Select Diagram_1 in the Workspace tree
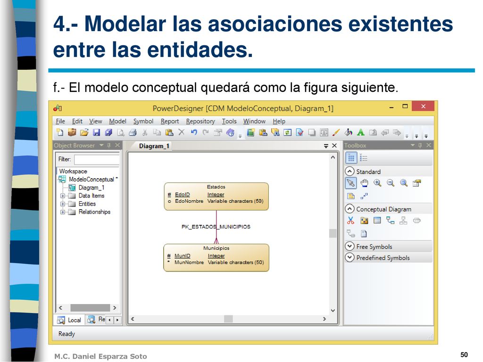The width and height of the screenshot is (483, 362). coord(91,188)
